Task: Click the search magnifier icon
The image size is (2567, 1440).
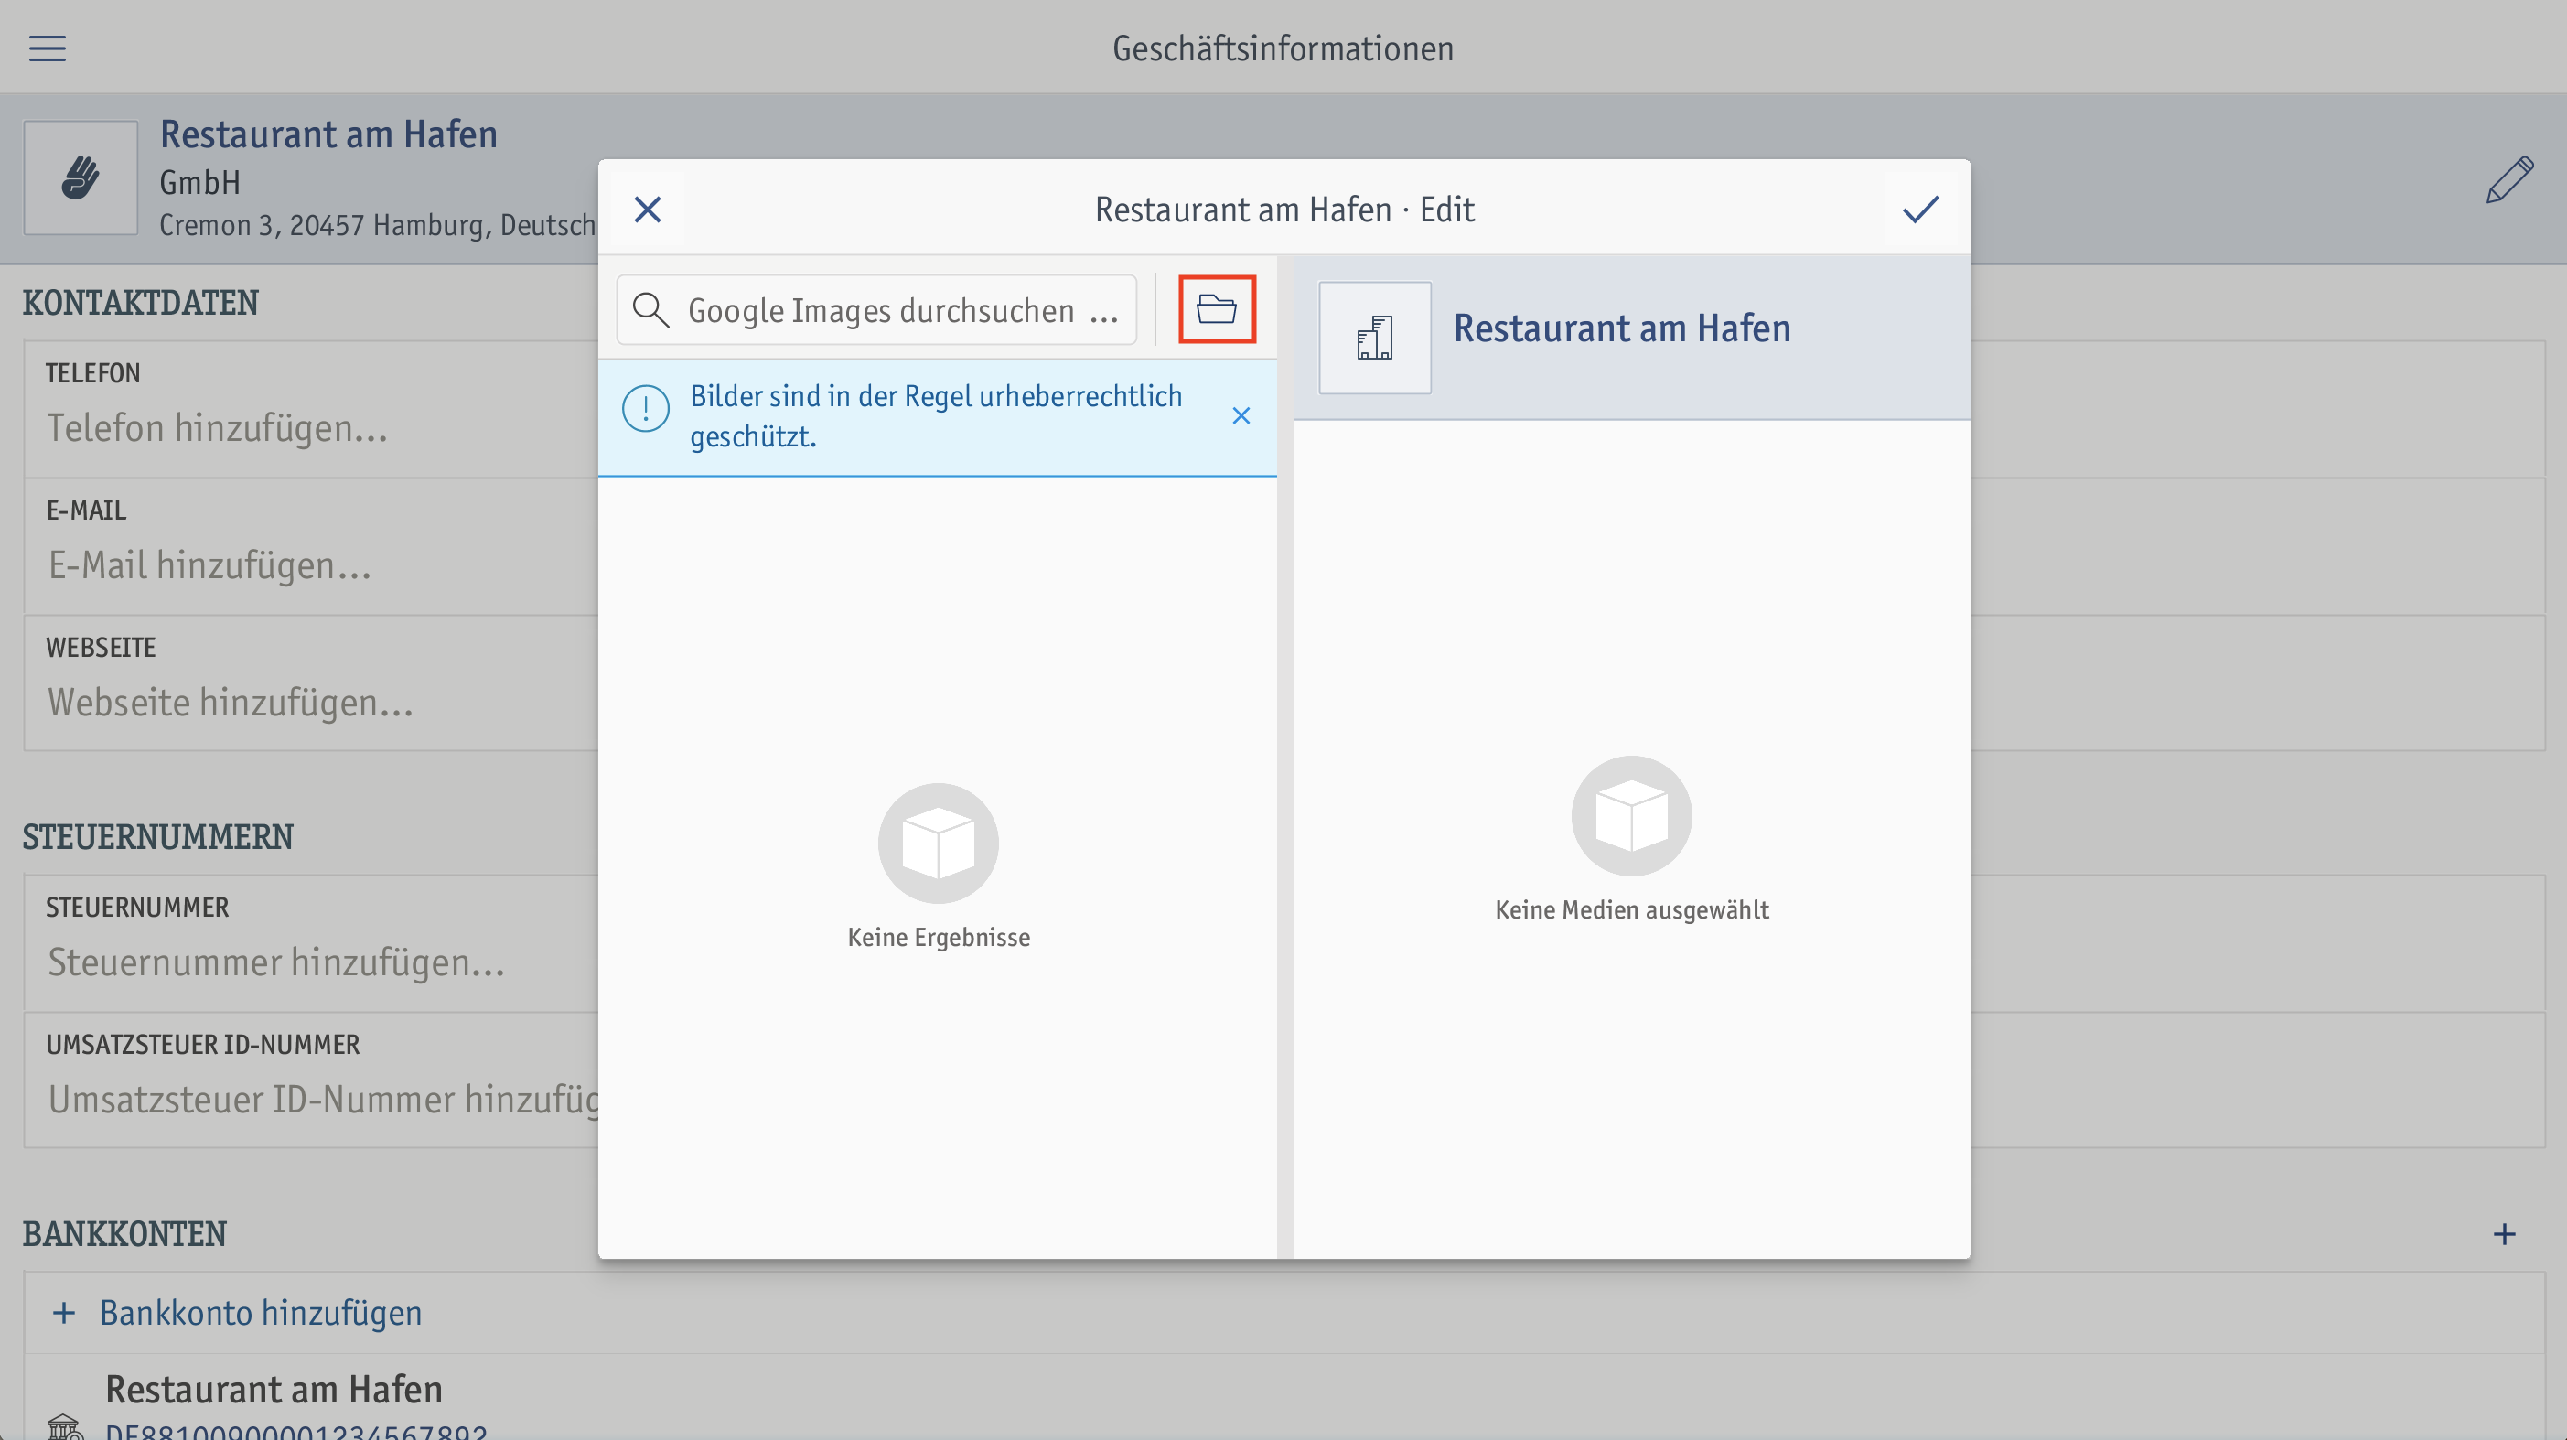Action: pos(650,310)
